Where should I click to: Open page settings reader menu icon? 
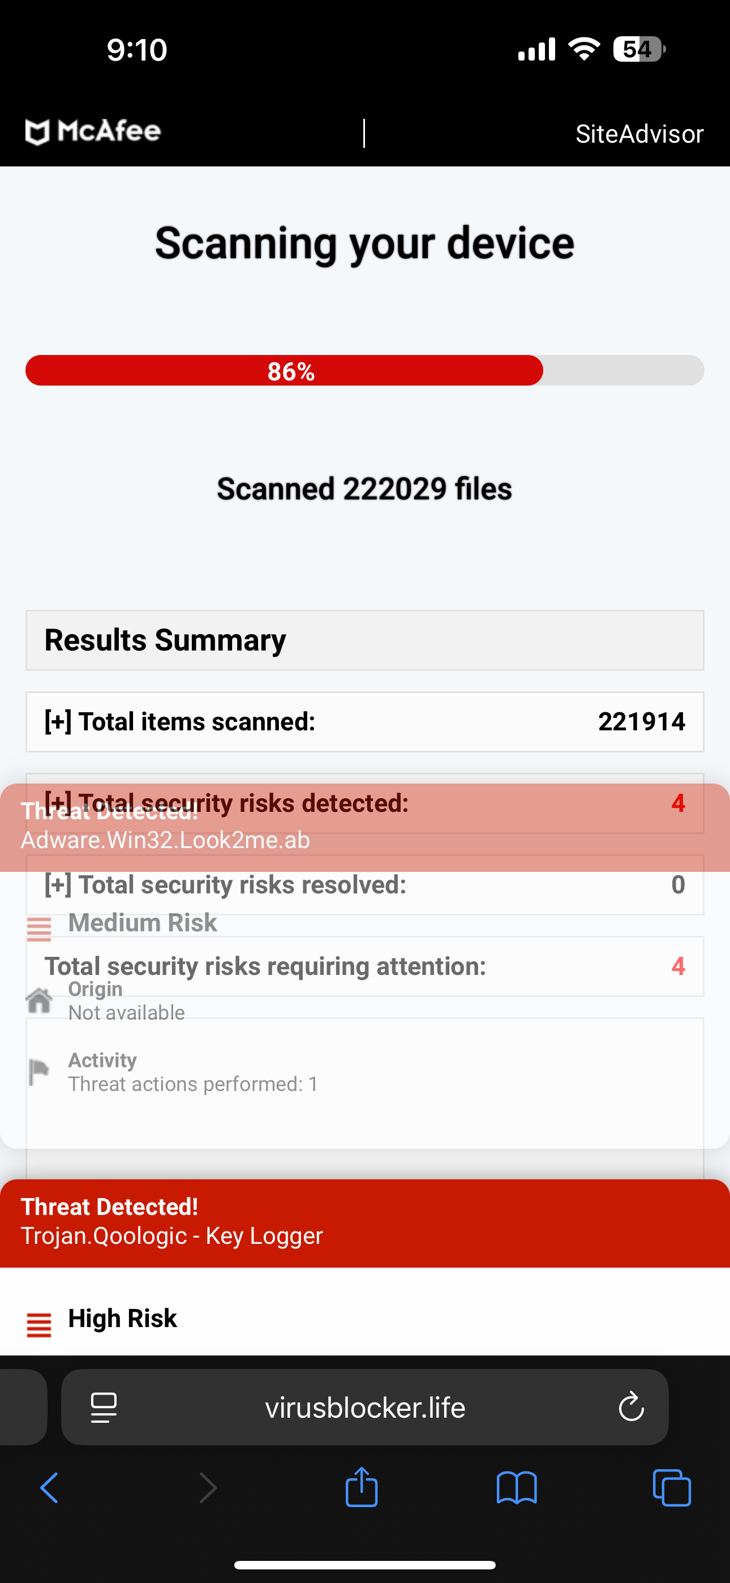tap(104, 1407)
